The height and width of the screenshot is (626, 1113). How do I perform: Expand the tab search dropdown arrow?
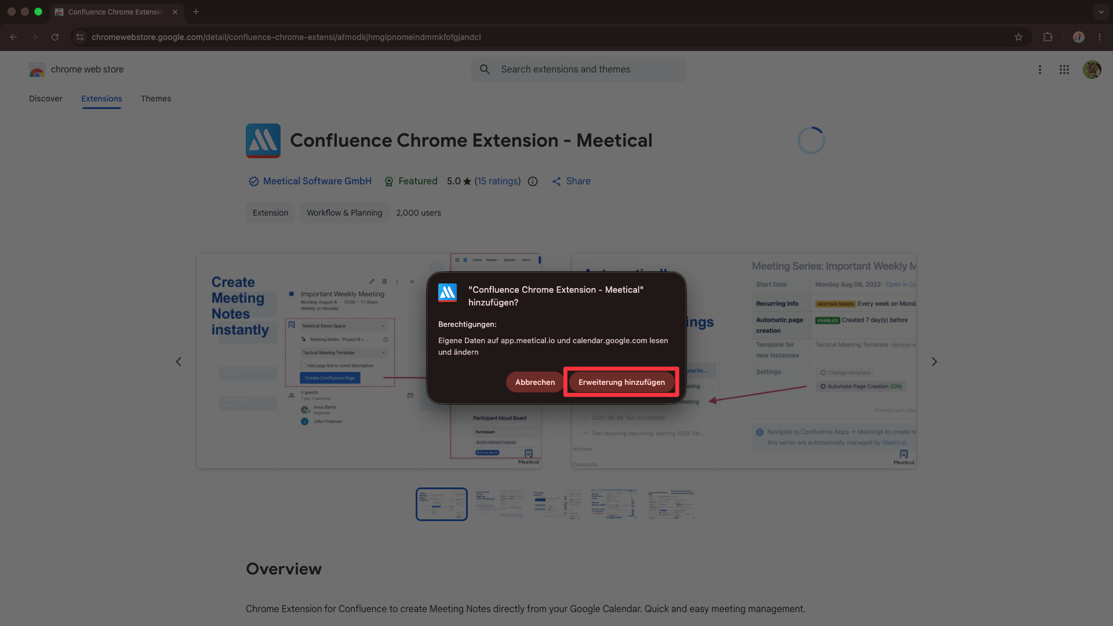1101,12
